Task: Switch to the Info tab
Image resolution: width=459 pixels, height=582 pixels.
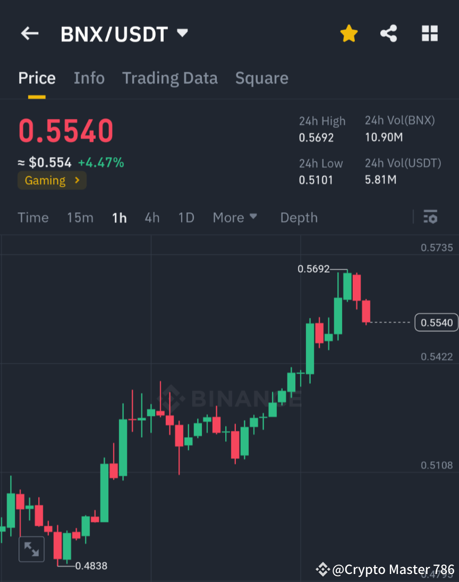Action: click(x=89, y=78)
